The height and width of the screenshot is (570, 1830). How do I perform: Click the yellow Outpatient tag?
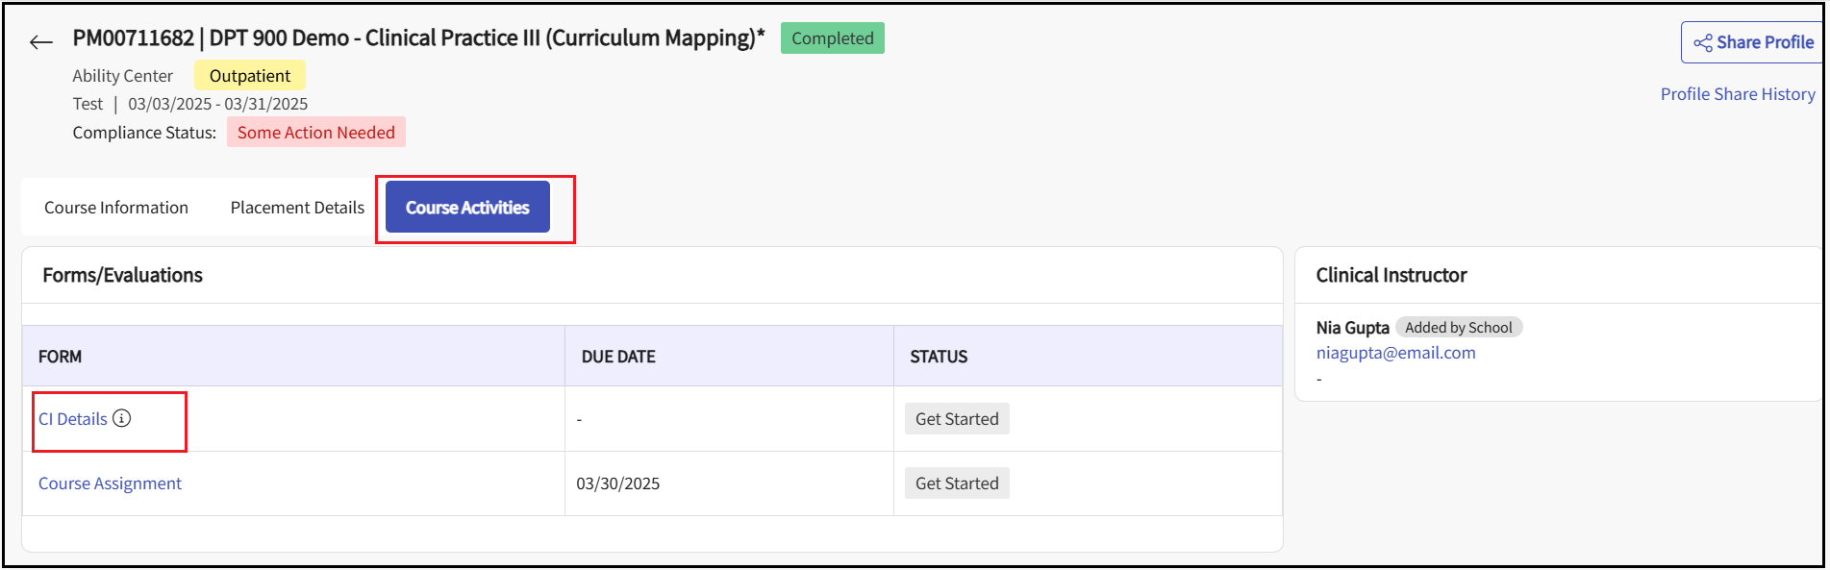(249, 76)
